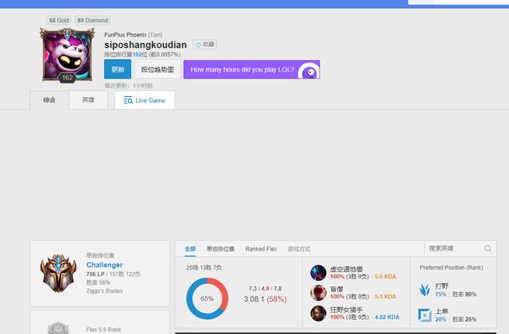The height and width of the screenshot is (334, 509).
Task: Click the 5.1 KDA value
Action: point(385,297)
